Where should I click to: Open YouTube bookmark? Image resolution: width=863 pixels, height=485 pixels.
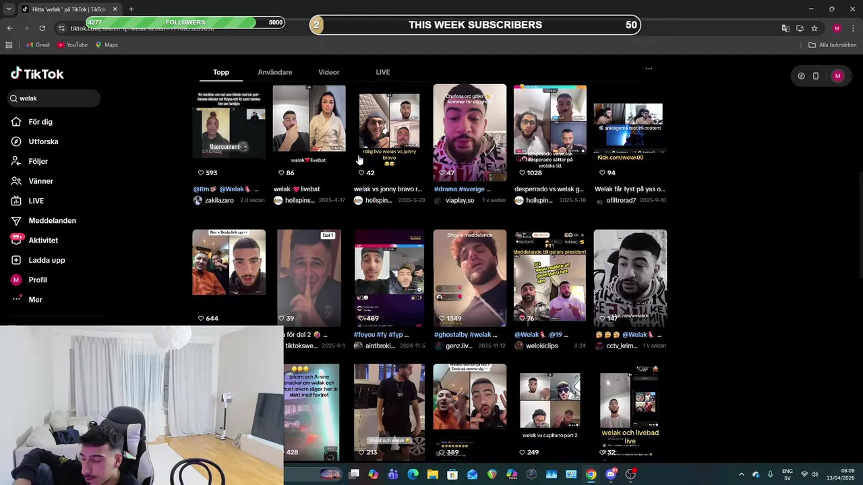[72, 45]
